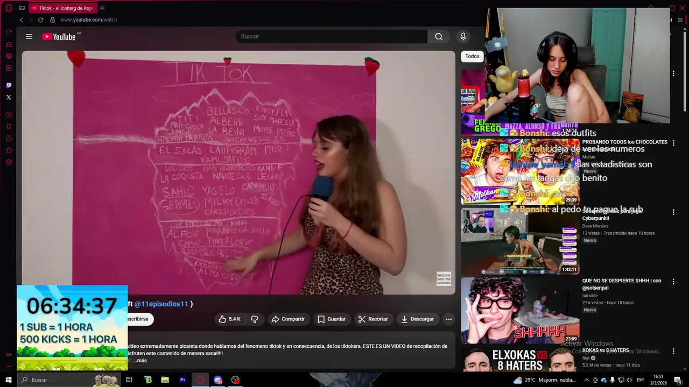Open the Opera main menu logo
This screenshot has width=689, height=387.
[x=9, y=8]
